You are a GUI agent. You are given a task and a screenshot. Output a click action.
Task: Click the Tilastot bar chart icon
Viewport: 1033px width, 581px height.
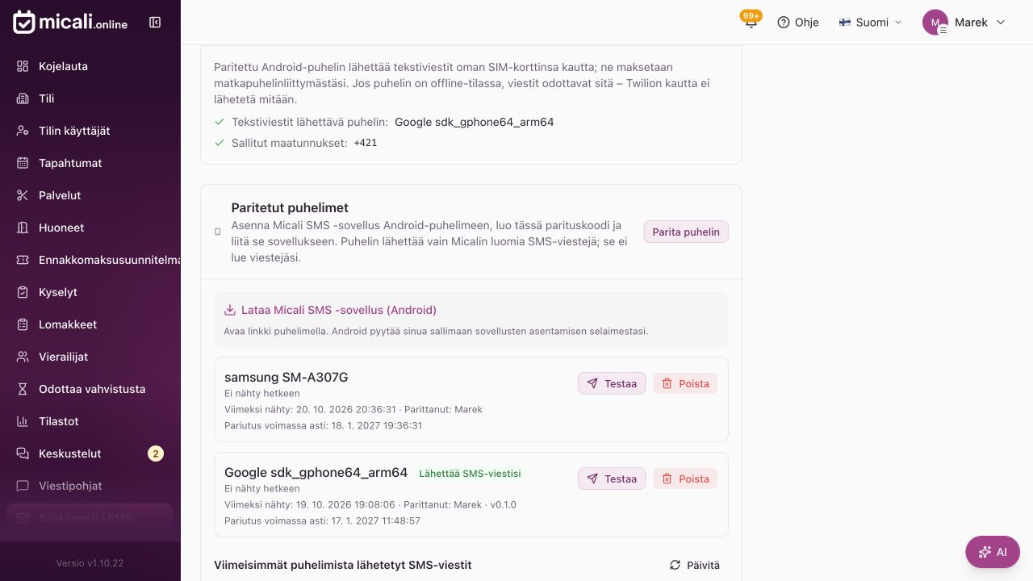[23, 421]
